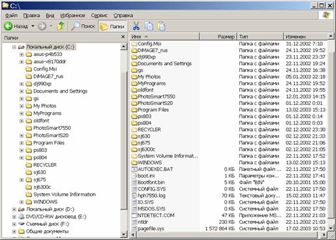Viewport: 336px width, 240px height.
Task: Open Поиск search pane
Action: pyautogui.click(x=84, y=26)
